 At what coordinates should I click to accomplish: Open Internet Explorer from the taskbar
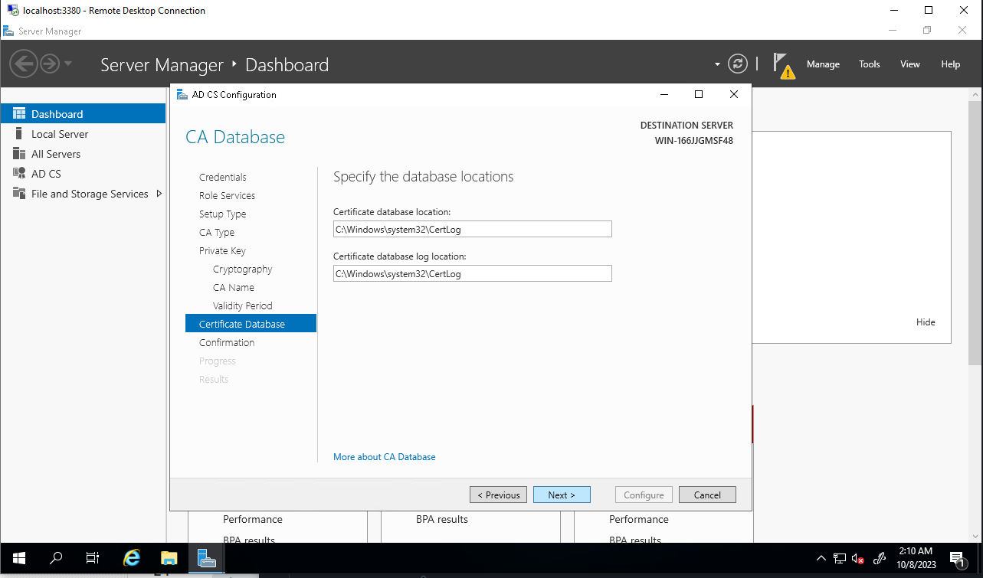click(x=132, y=558)
